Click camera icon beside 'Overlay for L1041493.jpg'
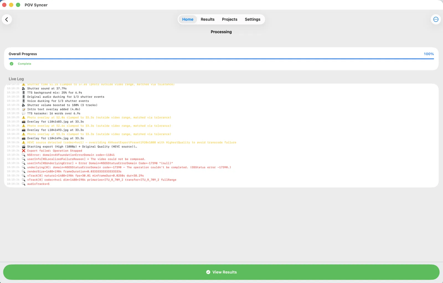The image size is (443, 283). point(24,130)
